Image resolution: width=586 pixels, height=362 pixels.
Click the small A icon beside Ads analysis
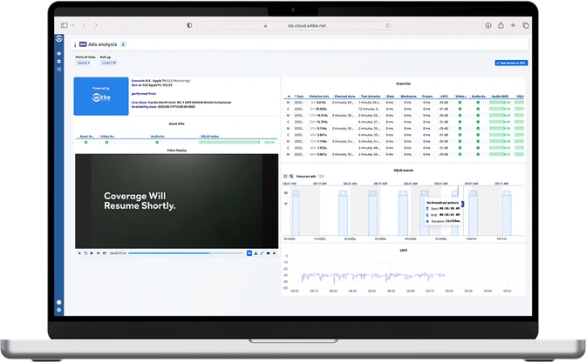[123, 44]
